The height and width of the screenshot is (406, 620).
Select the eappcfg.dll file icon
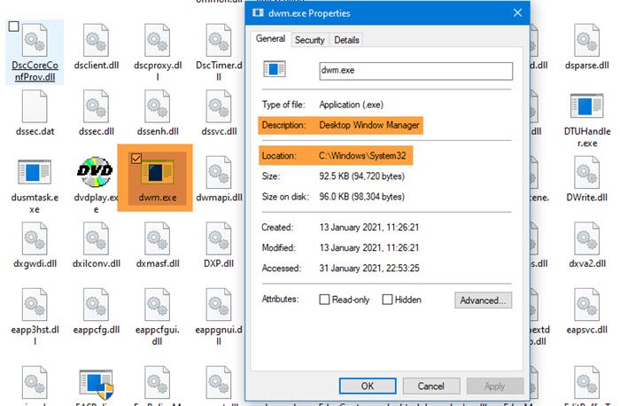(x=96, y=304)
